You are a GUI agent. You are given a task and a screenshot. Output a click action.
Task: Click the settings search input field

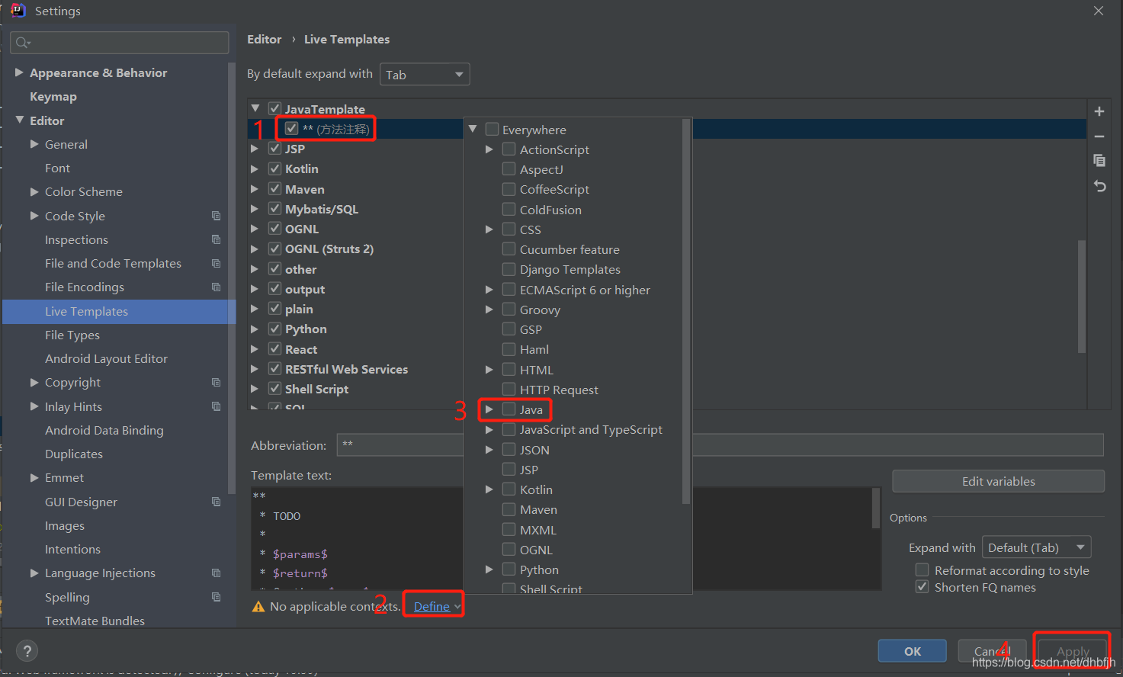pyautogui.click(x=120, y=43)
